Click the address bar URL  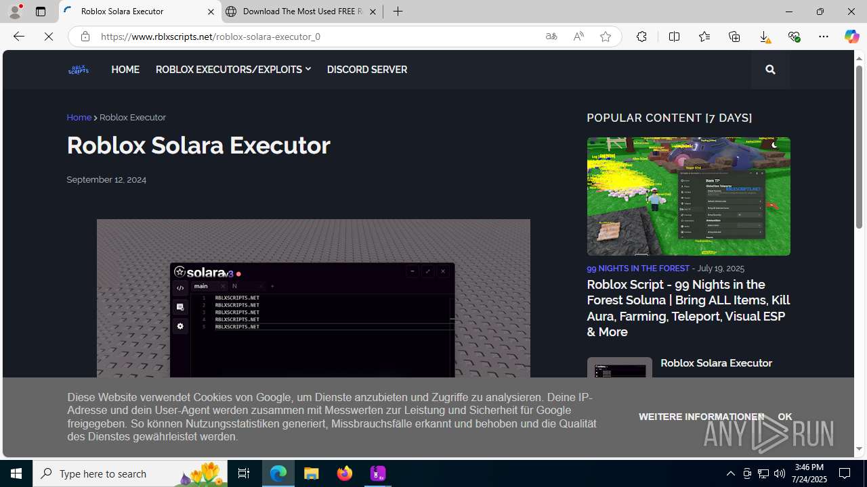click(210, 37)
